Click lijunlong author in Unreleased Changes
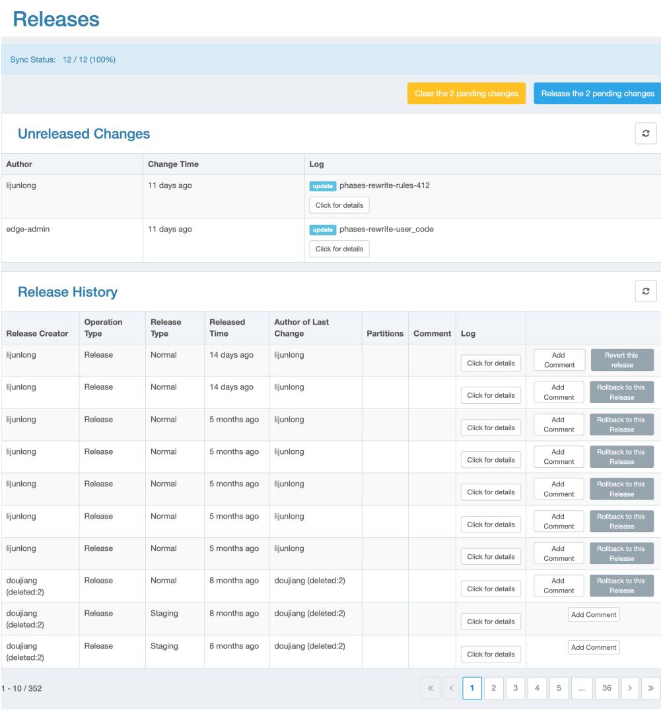 coord(21,185)
